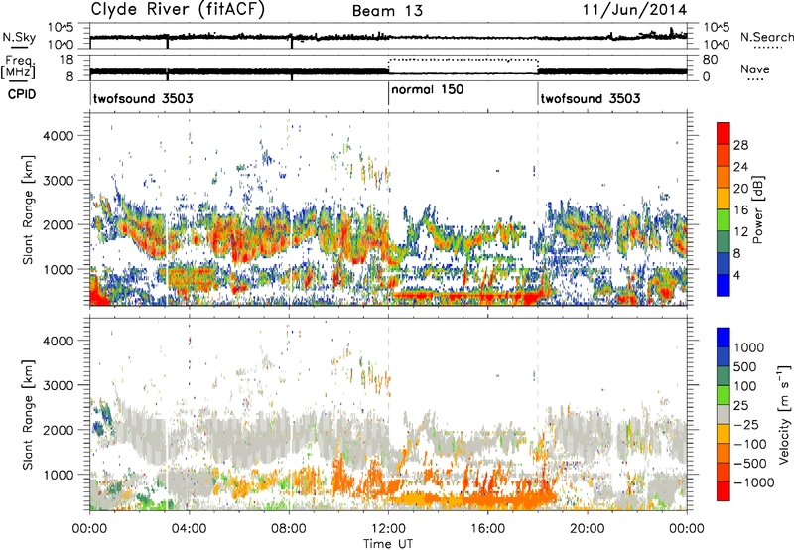Viewport: 794px width, 550px height.
Task: Pick the red top segment of the power bar
Action: [724, 133]
